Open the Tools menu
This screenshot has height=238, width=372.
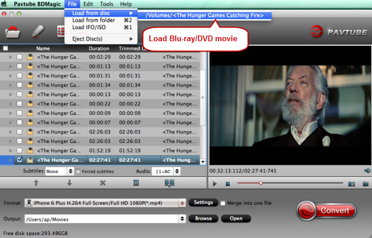click(x=106, y=4)
